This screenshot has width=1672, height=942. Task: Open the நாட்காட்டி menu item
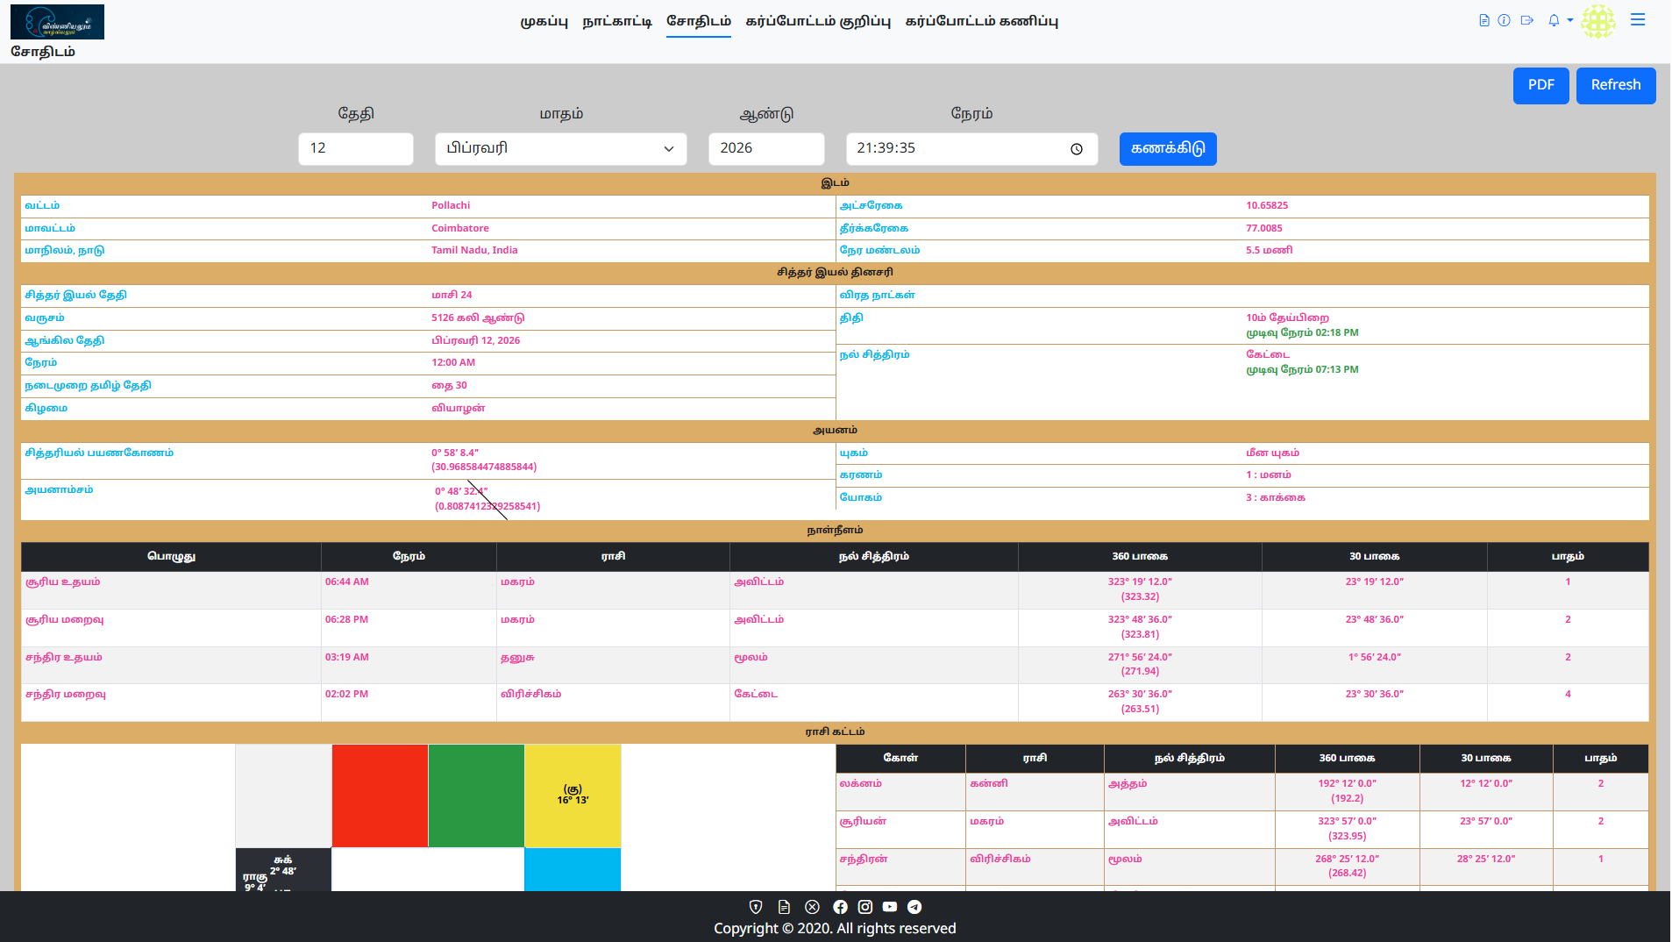pyautogui.click(x=617, y=21)
